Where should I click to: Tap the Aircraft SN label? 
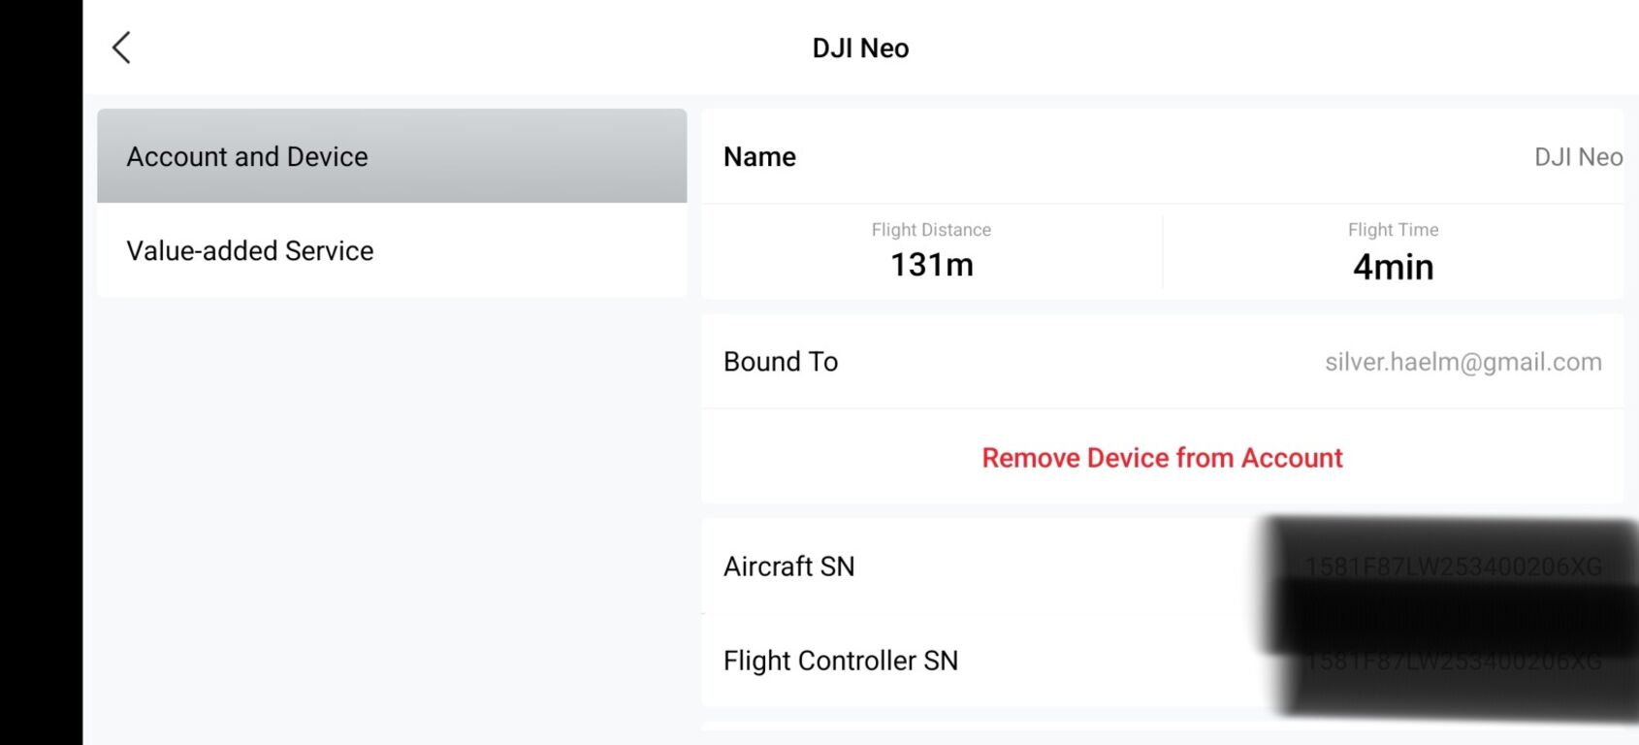pos(789,566)
